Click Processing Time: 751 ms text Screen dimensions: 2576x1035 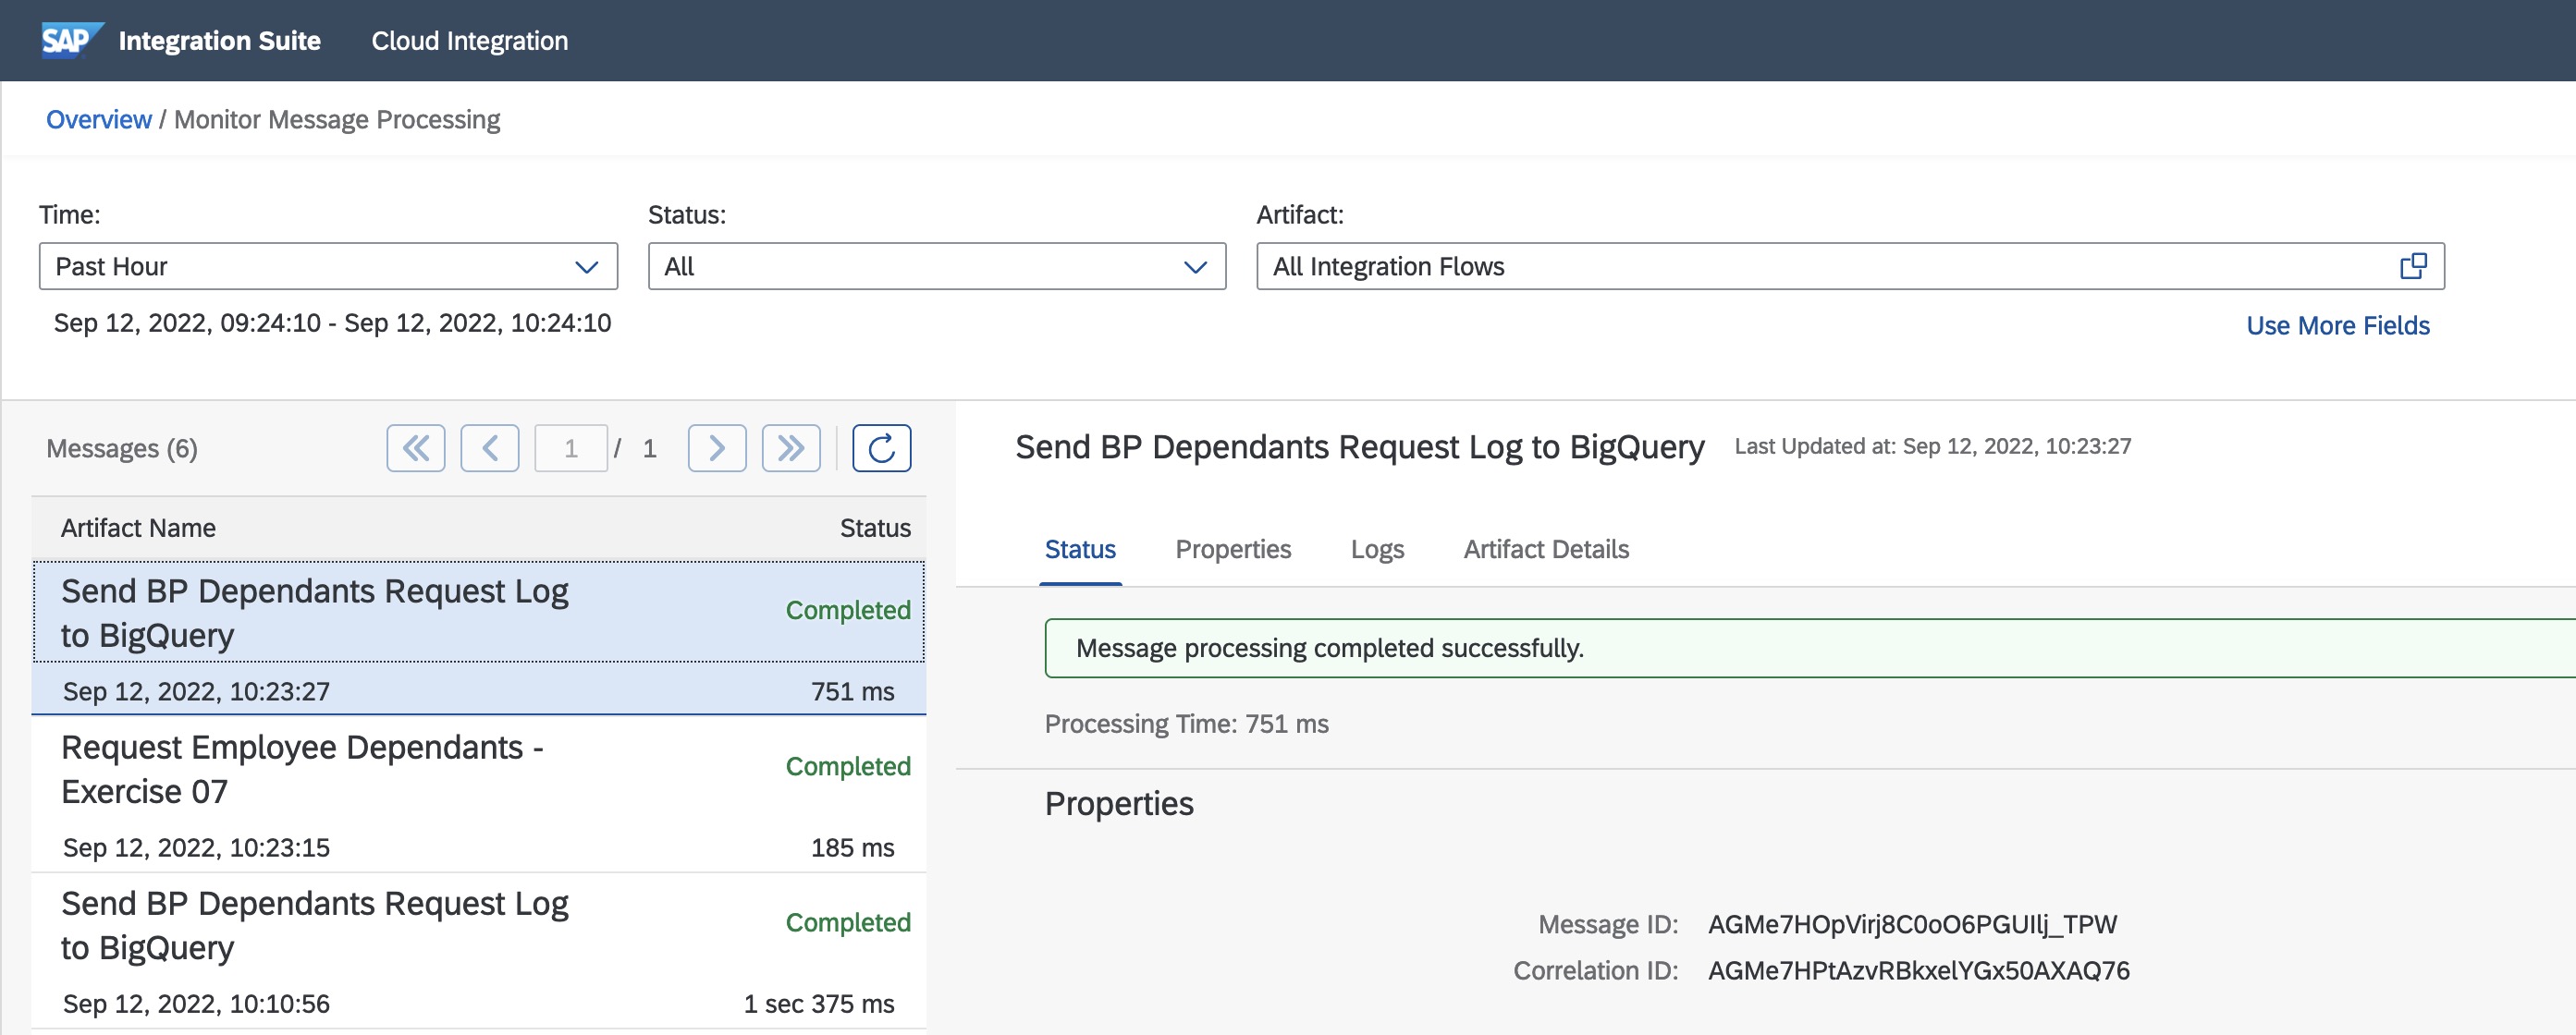pos(1186,724)
